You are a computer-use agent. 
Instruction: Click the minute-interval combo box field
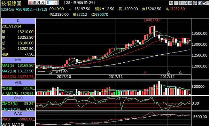(50, 2)
